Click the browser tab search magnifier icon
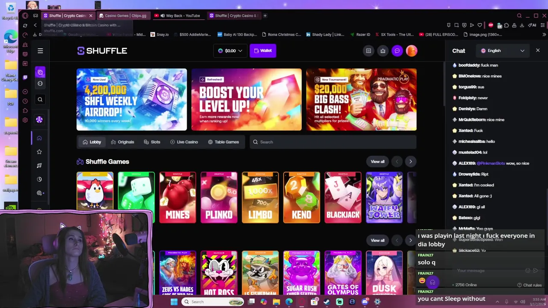The image size is (548, 308). point(519,16)
